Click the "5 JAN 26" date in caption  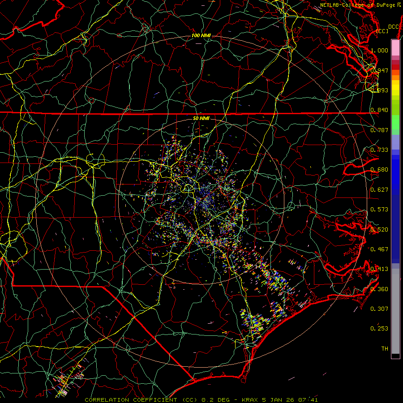pos(278,400)
